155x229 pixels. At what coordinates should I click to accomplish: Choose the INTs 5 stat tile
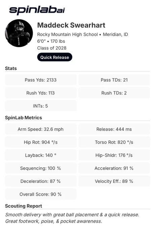point(41,106)
